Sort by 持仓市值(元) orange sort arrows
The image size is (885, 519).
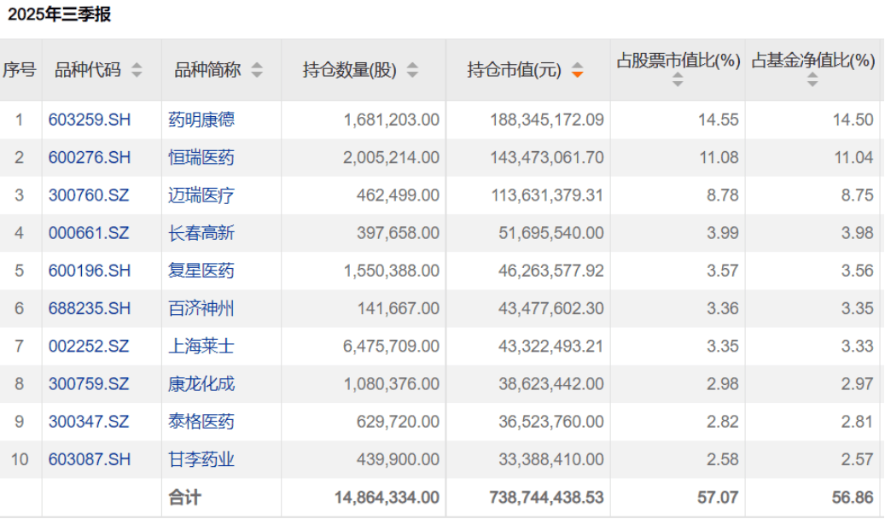click(x=577, y=70)
